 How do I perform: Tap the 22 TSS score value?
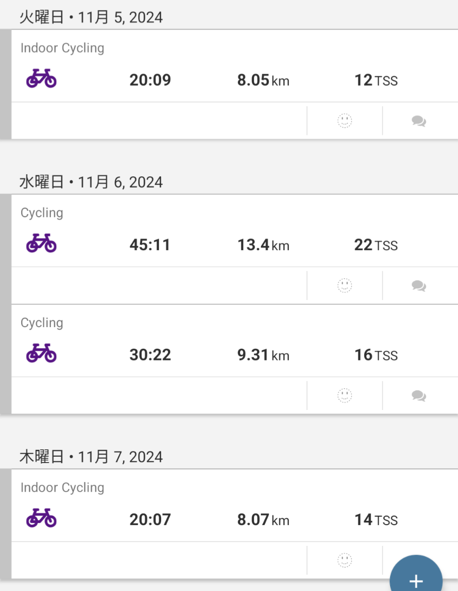375,245
